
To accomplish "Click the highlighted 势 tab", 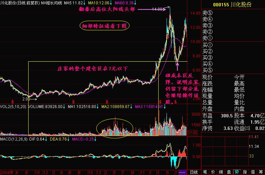I will 237,172.
